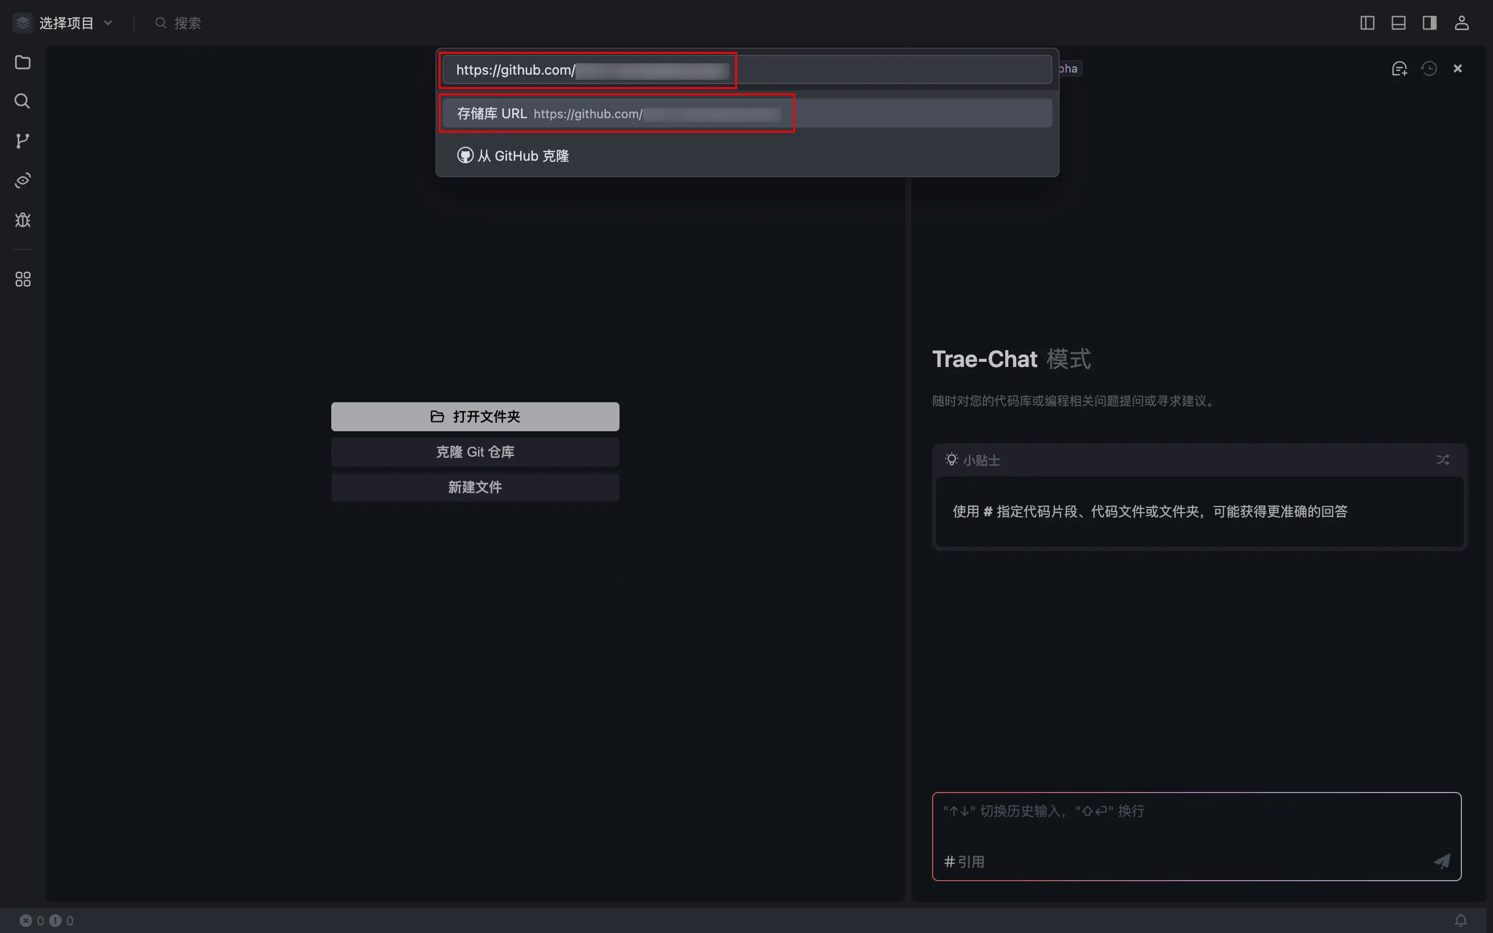Focus the repository URL input field
This screenshot has width=1493, height=933.
746,70
